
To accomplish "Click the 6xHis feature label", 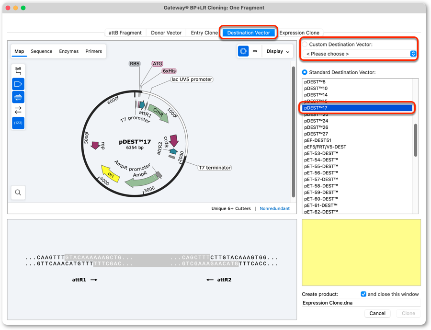I will pyautogui.click(x=169, y=71).
